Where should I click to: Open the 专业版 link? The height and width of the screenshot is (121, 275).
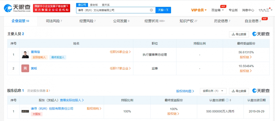[233, 10]
